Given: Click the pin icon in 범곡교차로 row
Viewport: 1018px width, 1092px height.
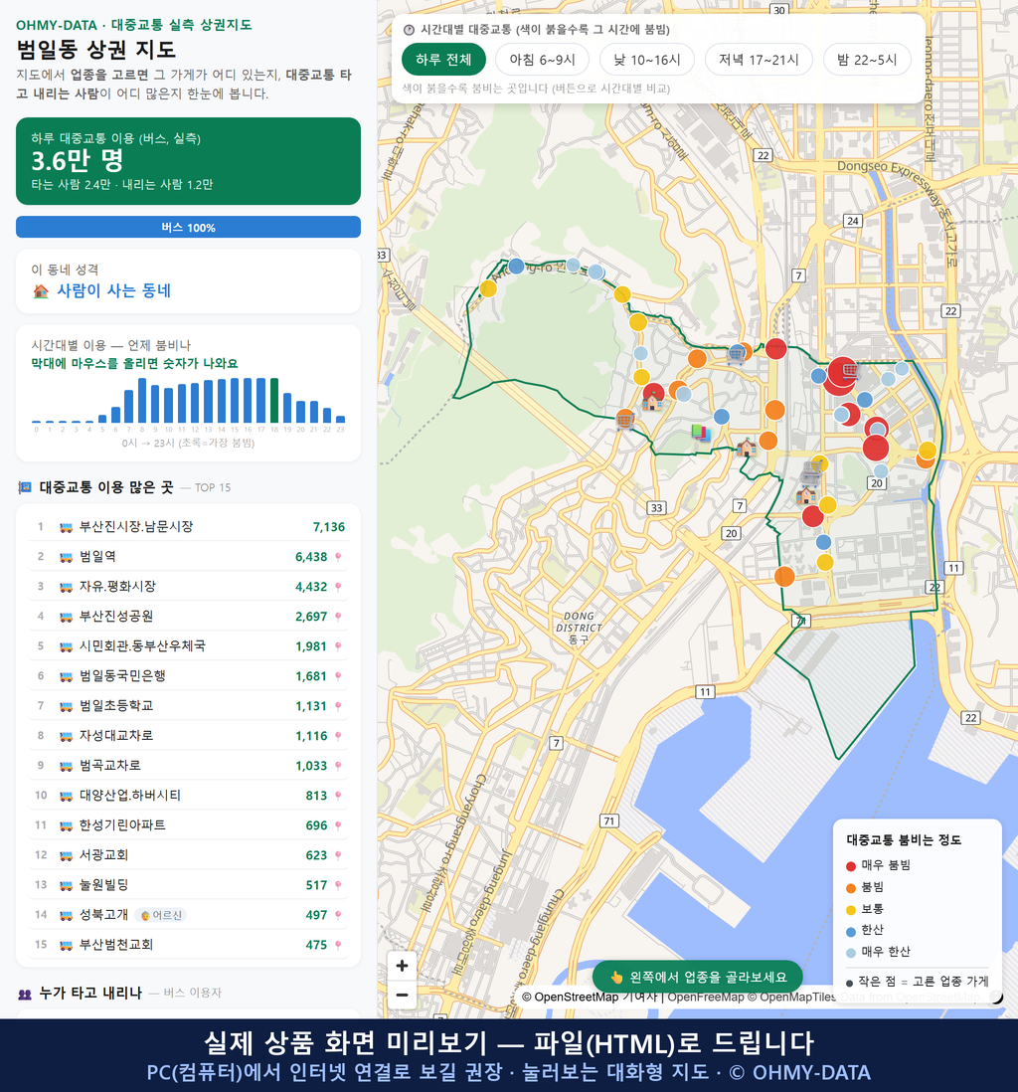Looking at the screenshot, I should [338, 766].
